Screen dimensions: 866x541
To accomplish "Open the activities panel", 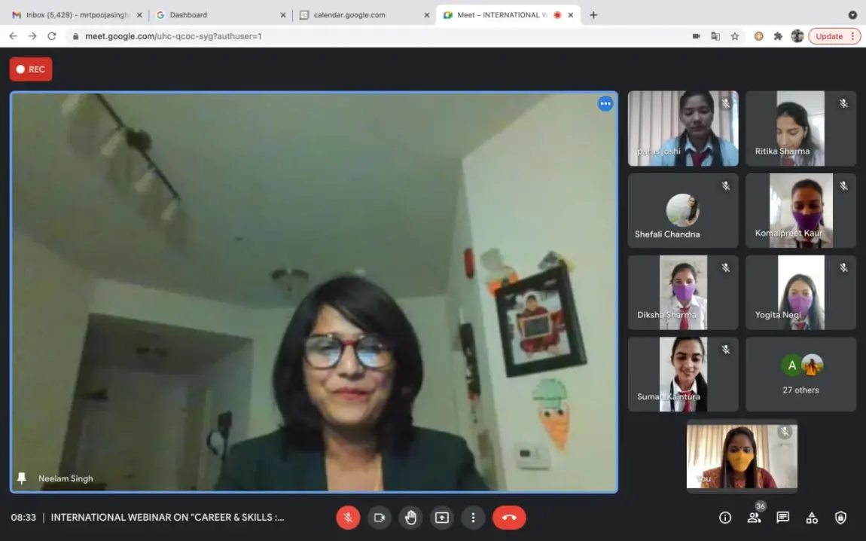I will coord(812,518).
